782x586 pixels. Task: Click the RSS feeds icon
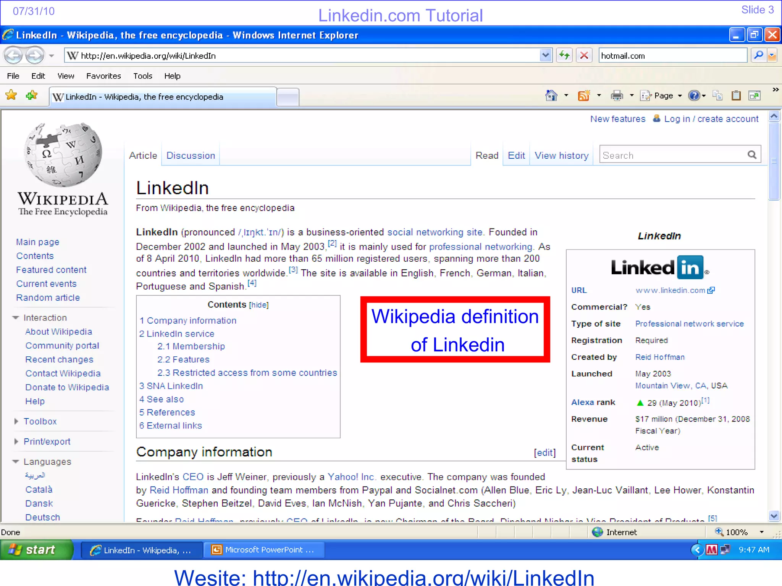point(584,95)
